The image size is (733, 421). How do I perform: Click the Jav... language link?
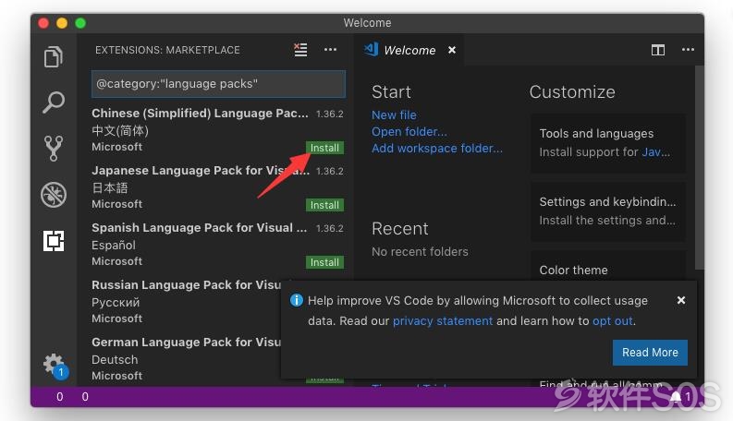(656, 152)
